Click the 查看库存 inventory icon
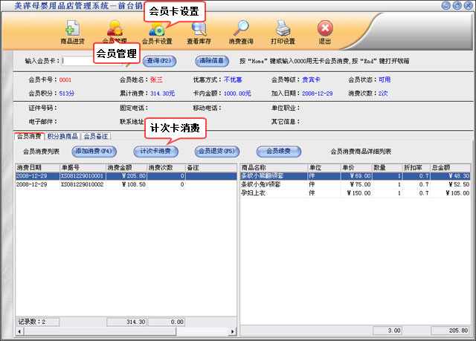Viewport: 476px width, 341px height. pos(199,30)
